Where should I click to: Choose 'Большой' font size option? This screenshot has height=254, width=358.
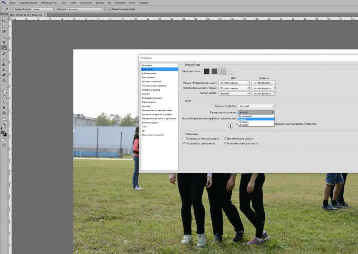(x=256, y=125)
